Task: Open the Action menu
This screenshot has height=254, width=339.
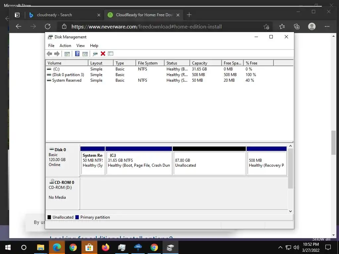Action: (x=65, y=46)
